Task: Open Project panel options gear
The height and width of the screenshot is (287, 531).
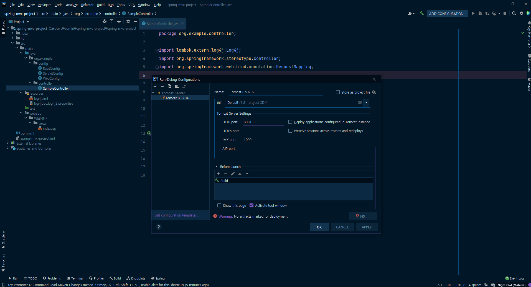Action: click(x=128, y=21)
